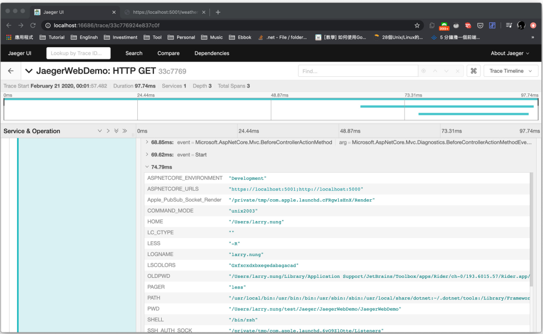Close the localhost:5001 weather tab
This screenshot has height=334, width=543.
click(x=204, y=12)
